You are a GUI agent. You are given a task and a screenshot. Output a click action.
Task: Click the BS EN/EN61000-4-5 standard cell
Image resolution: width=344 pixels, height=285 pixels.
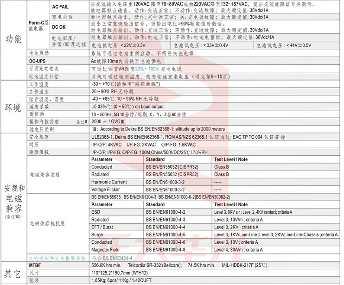tap(166, 234)
